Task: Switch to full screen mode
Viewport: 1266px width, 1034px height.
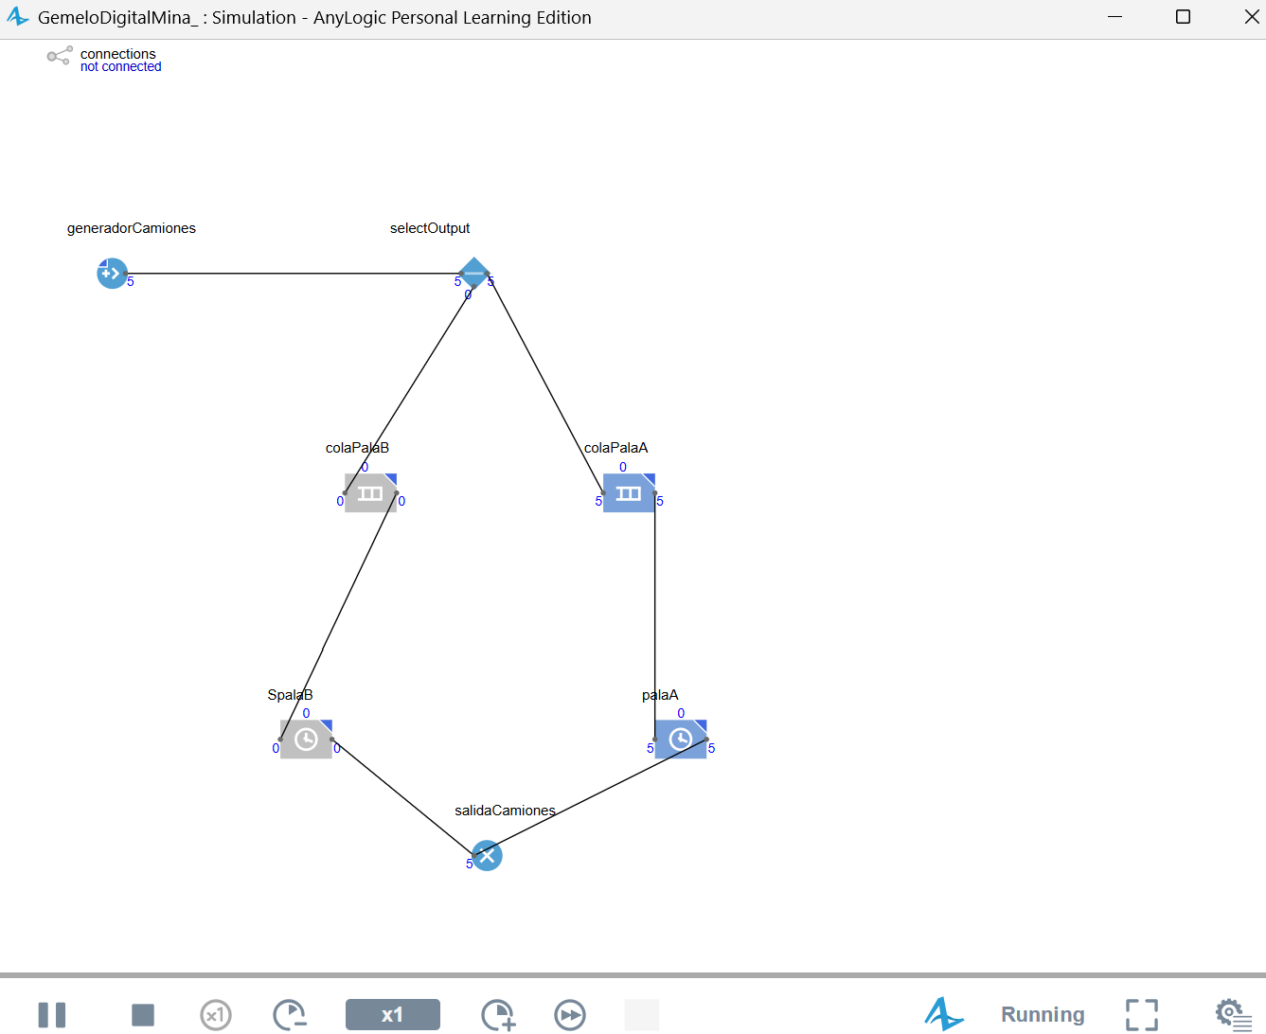Action: click(x=1142, y=1015)
